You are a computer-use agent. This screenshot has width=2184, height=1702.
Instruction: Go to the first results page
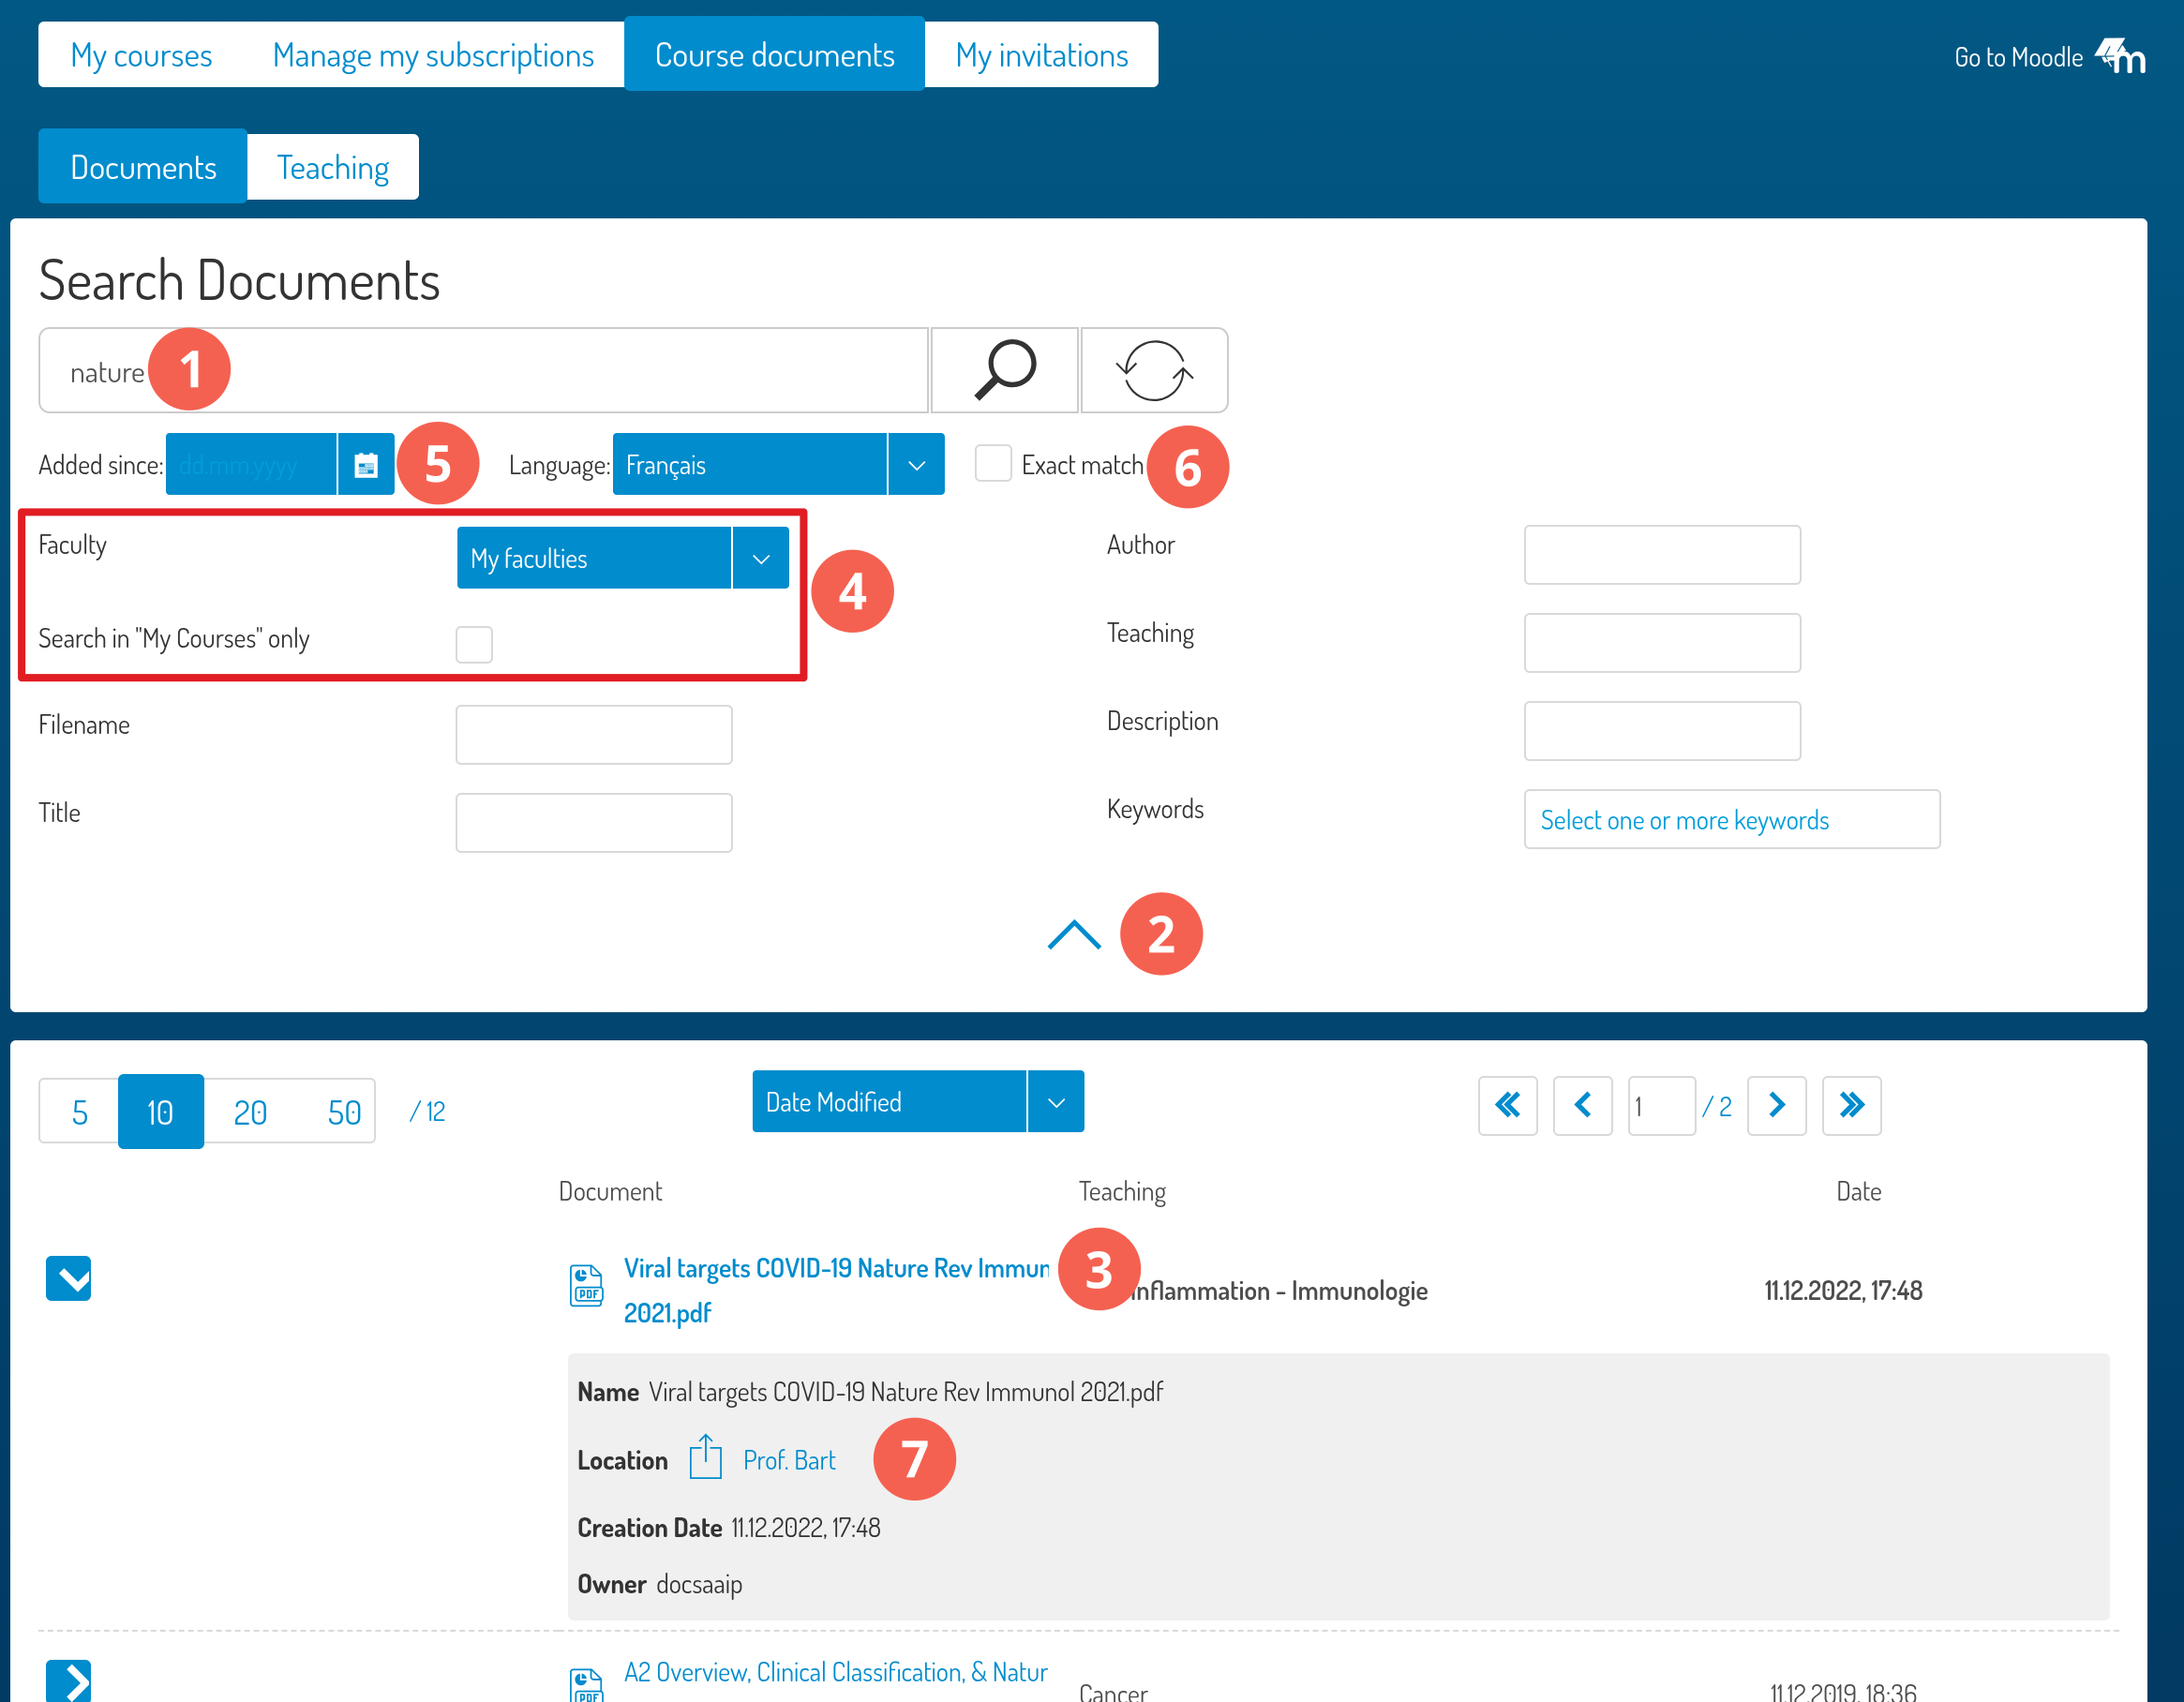(x=1507, y=1105)
